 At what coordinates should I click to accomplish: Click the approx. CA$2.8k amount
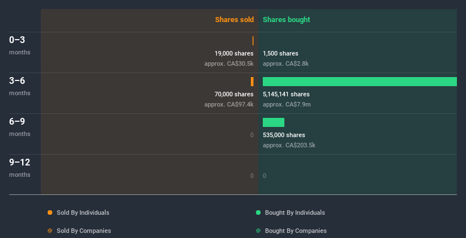[286, 63]
